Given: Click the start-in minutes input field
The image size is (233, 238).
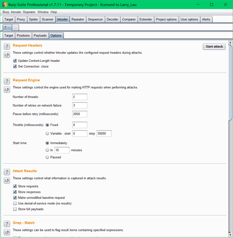Looking at the screenshot, I should [62, 150].
